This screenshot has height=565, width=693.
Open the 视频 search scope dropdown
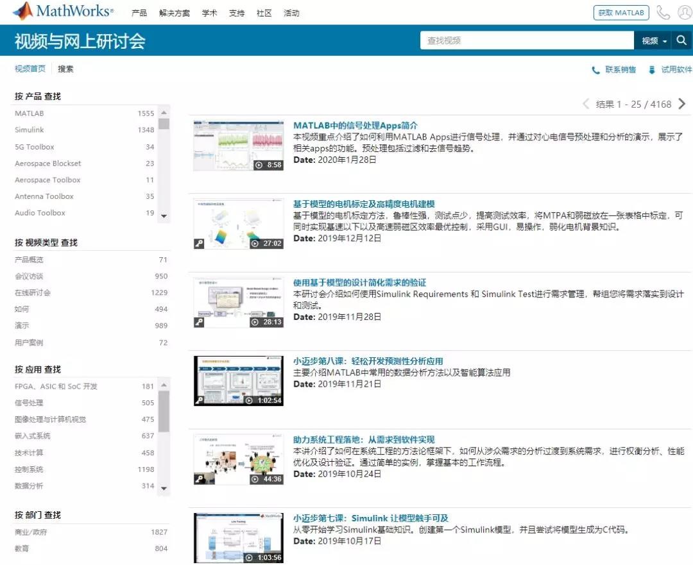(653, 40)
